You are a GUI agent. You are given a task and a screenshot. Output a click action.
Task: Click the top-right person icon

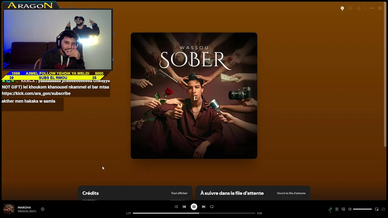(359, 8)
